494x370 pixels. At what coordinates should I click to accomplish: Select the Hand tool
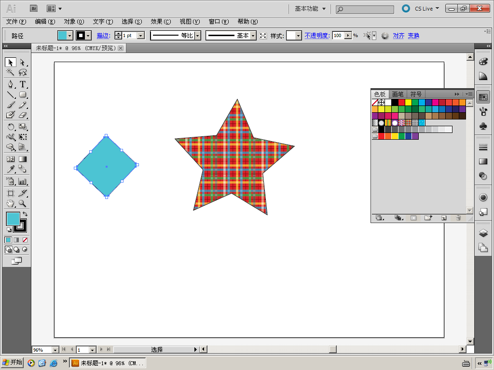click(x=10, y=204)
